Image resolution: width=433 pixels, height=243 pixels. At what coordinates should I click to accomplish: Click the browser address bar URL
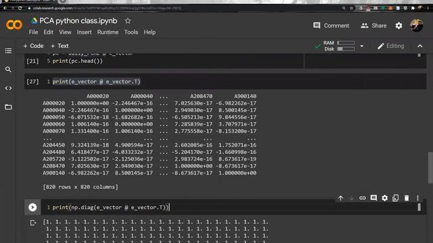(107, 8)
